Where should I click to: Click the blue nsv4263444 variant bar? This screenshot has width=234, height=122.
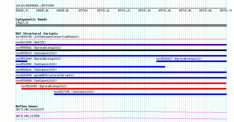(x=121, y=78)
